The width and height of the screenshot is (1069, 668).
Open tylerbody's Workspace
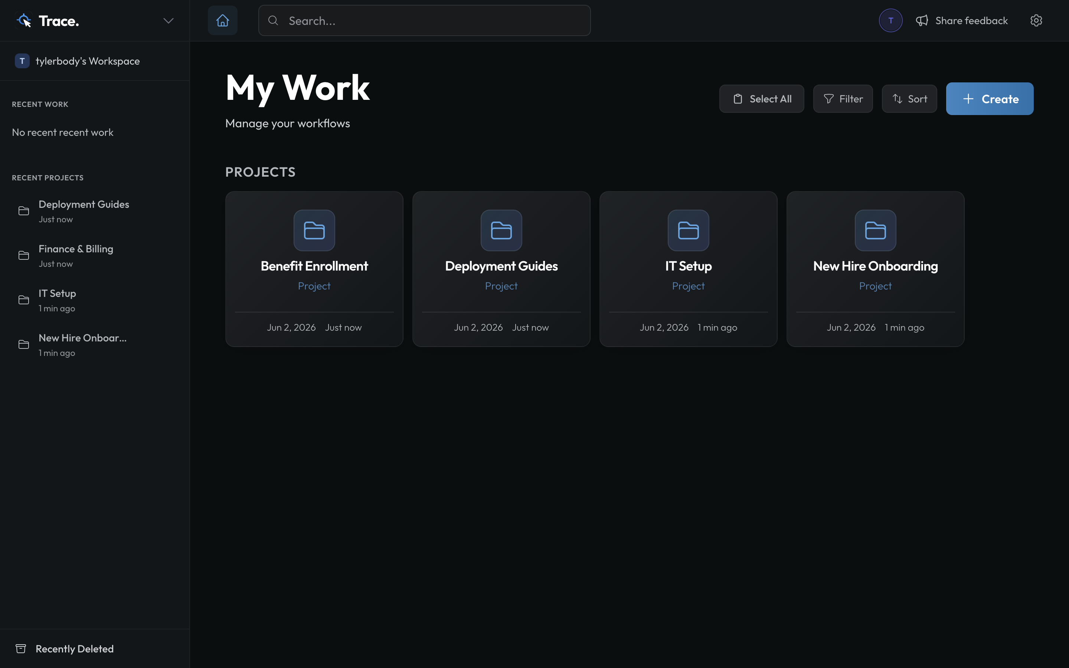click(88, 61)
